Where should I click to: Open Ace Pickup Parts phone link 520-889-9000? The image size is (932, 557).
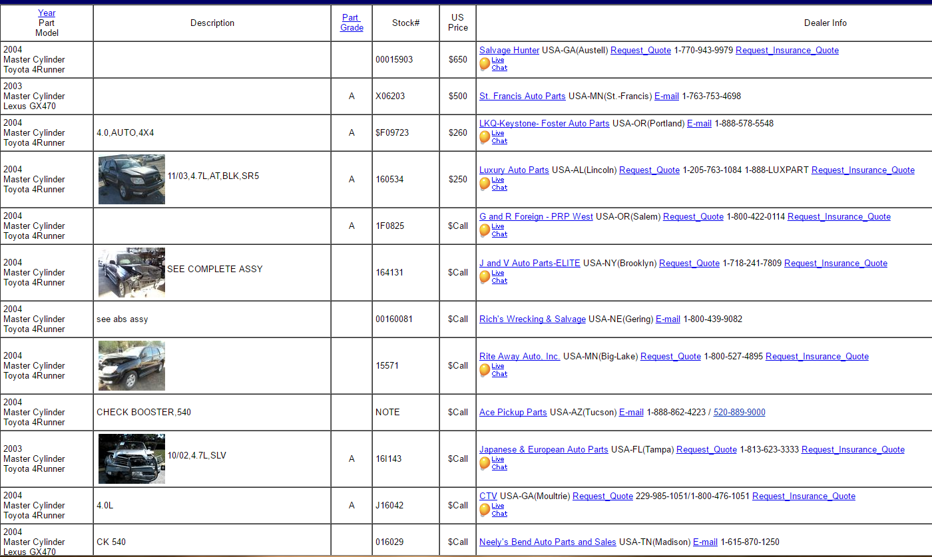[739, 413]
